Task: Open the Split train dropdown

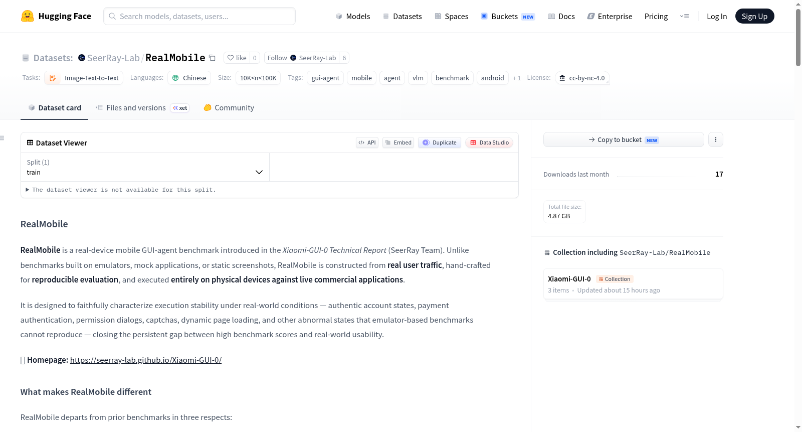Action: [x=145, y=167]
